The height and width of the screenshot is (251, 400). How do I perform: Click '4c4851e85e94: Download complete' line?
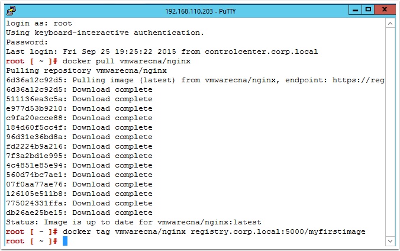click(79, 165)
